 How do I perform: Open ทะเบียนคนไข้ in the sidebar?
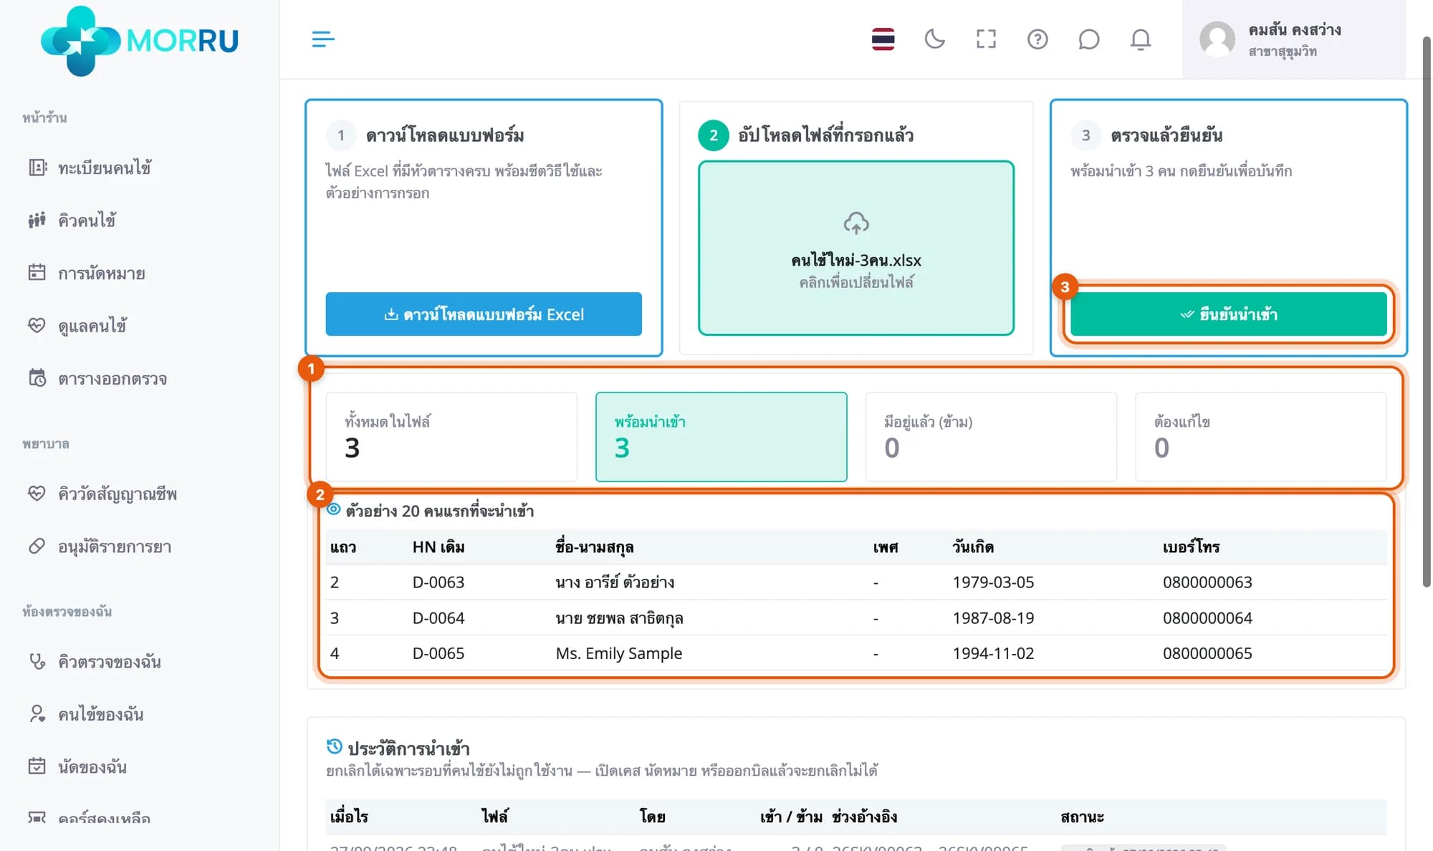pos(105,168)
